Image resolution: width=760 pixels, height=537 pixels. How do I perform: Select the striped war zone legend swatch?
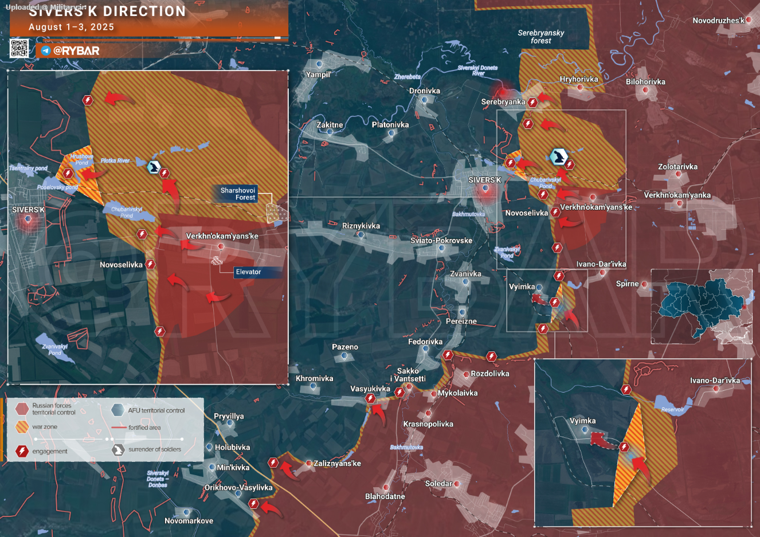click(22, 427)
